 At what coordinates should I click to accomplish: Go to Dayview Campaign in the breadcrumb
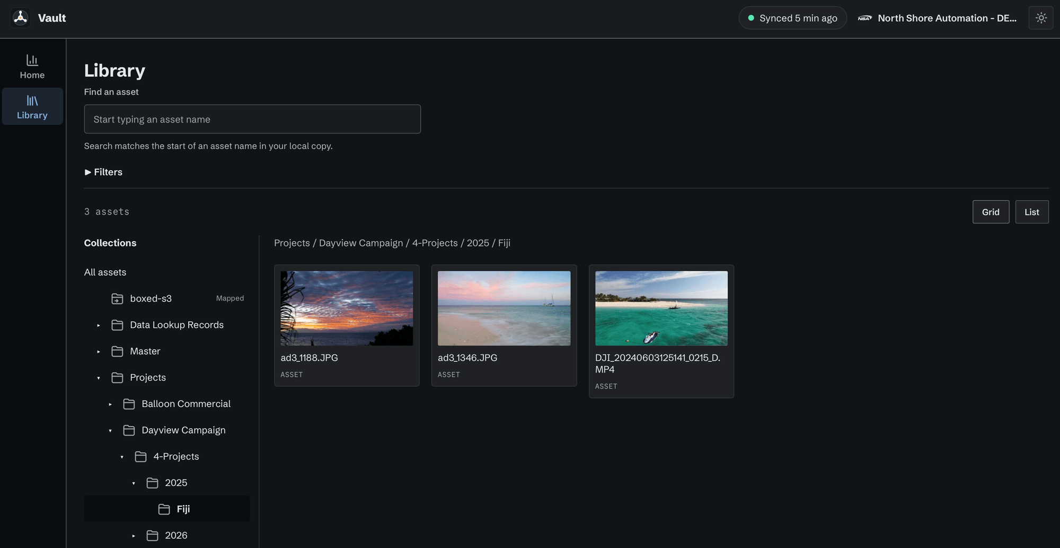point(361,243)
